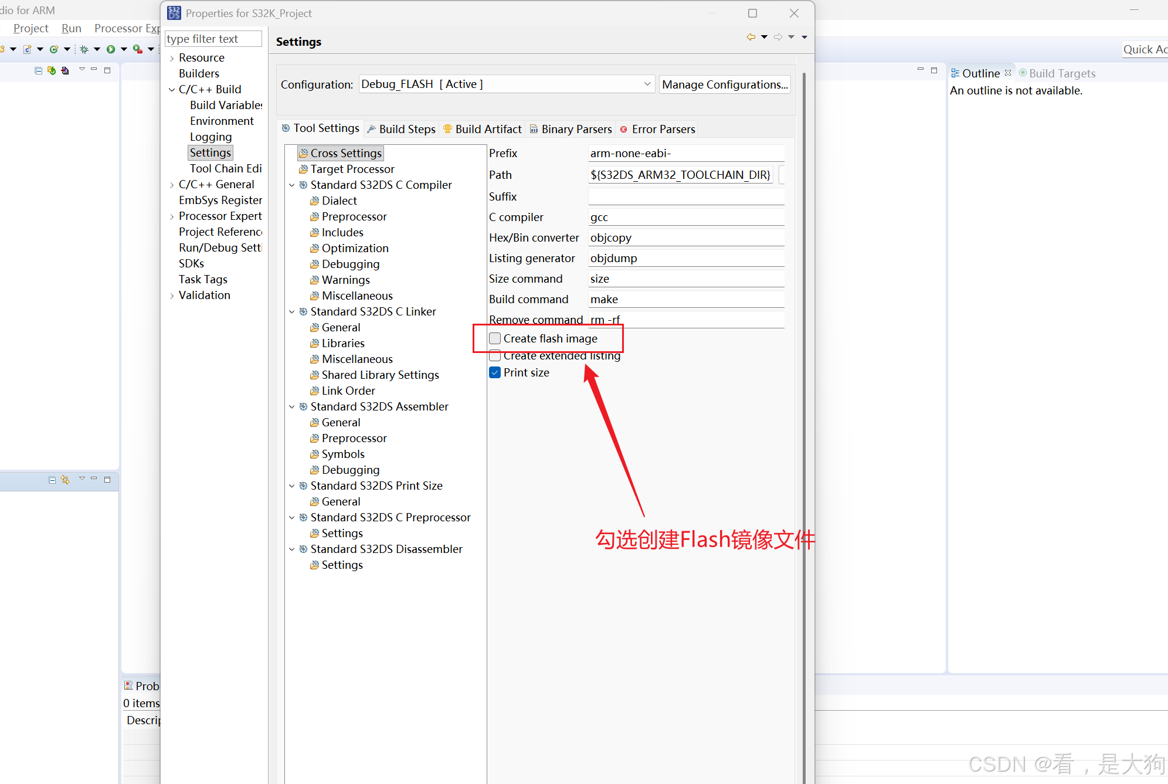Screen dimensions: 1168x784
Task: Click the Run external tools icon
Action: (x=137, y=49)
